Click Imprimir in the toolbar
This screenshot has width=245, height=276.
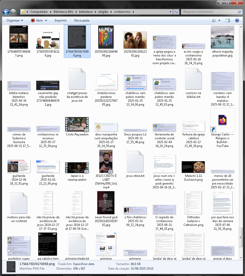61,20
